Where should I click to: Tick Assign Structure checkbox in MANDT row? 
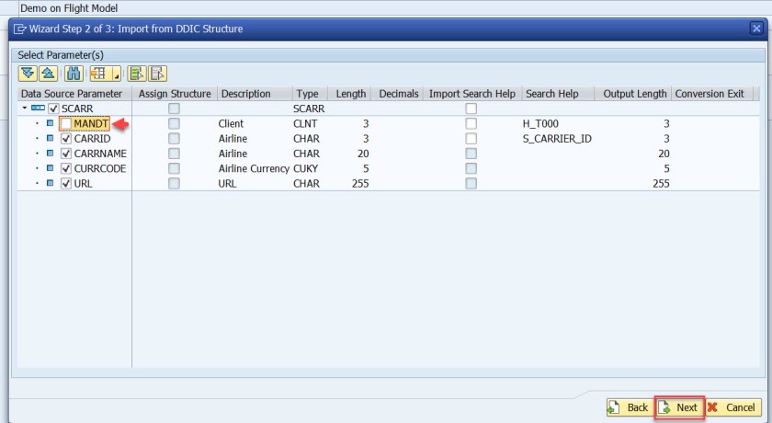174,123
